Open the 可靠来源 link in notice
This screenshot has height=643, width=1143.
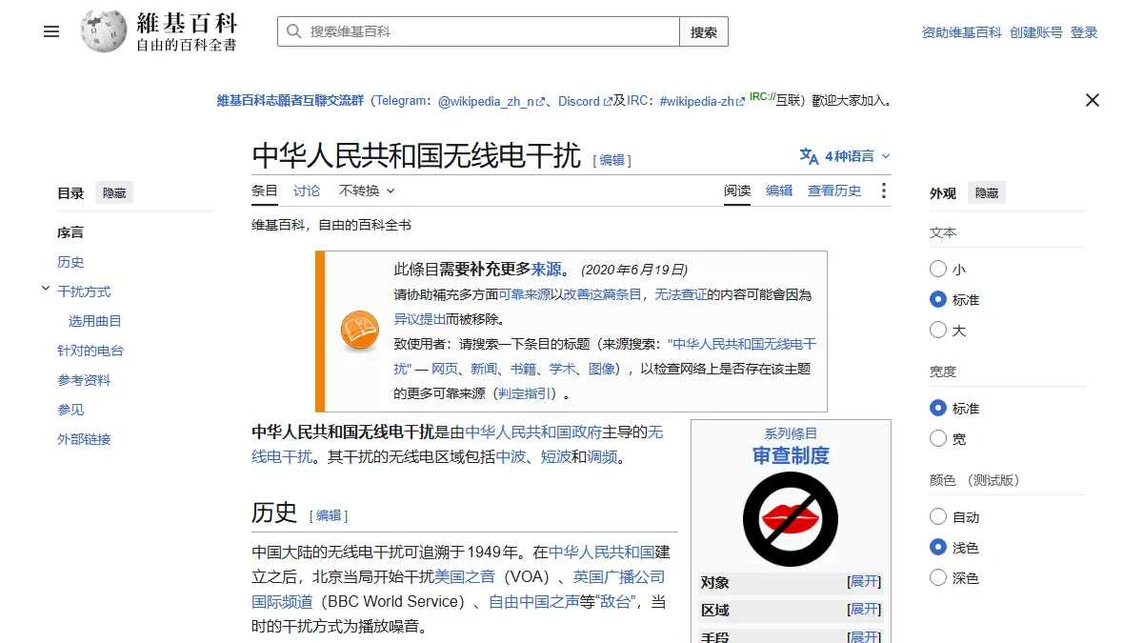525,294
